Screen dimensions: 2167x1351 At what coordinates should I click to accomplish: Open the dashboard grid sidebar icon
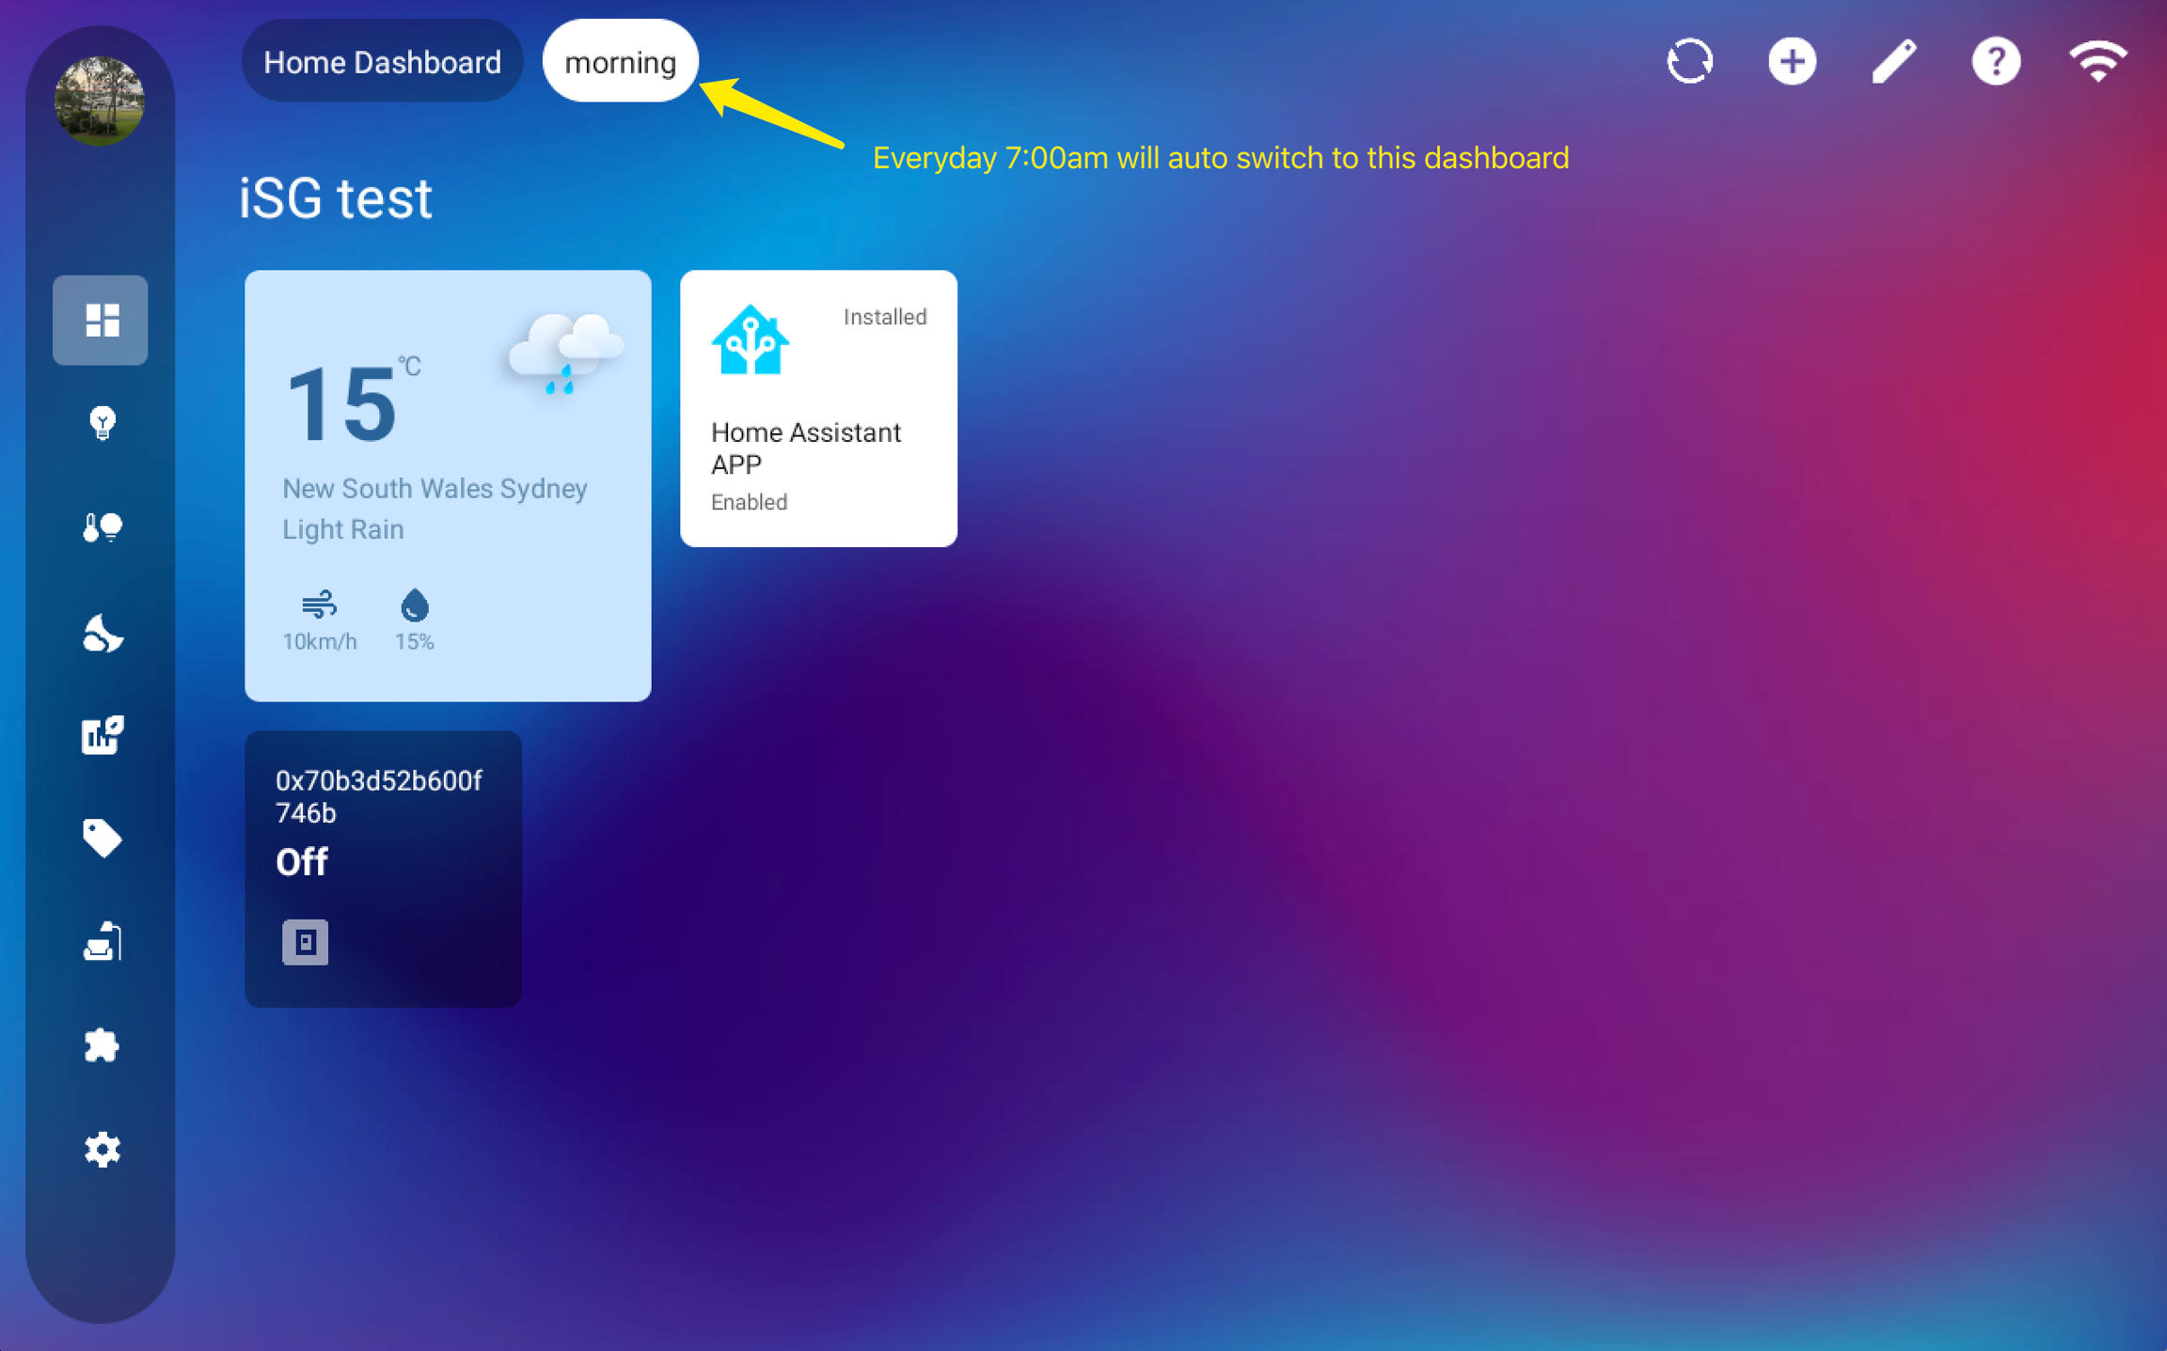click(101, 320)
